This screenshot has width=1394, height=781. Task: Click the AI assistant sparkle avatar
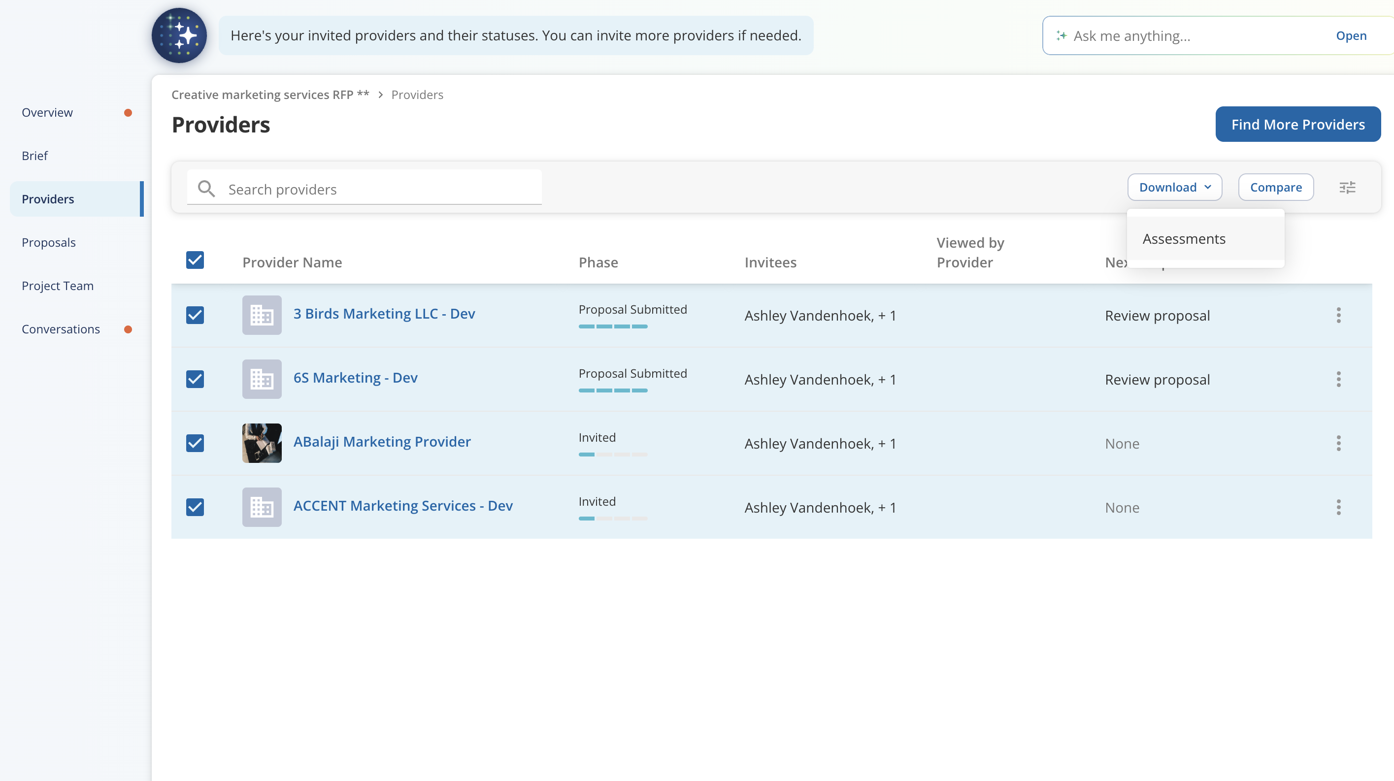point(179,35)
